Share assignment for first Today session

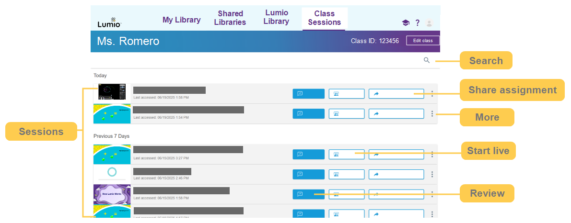point(396,94)
